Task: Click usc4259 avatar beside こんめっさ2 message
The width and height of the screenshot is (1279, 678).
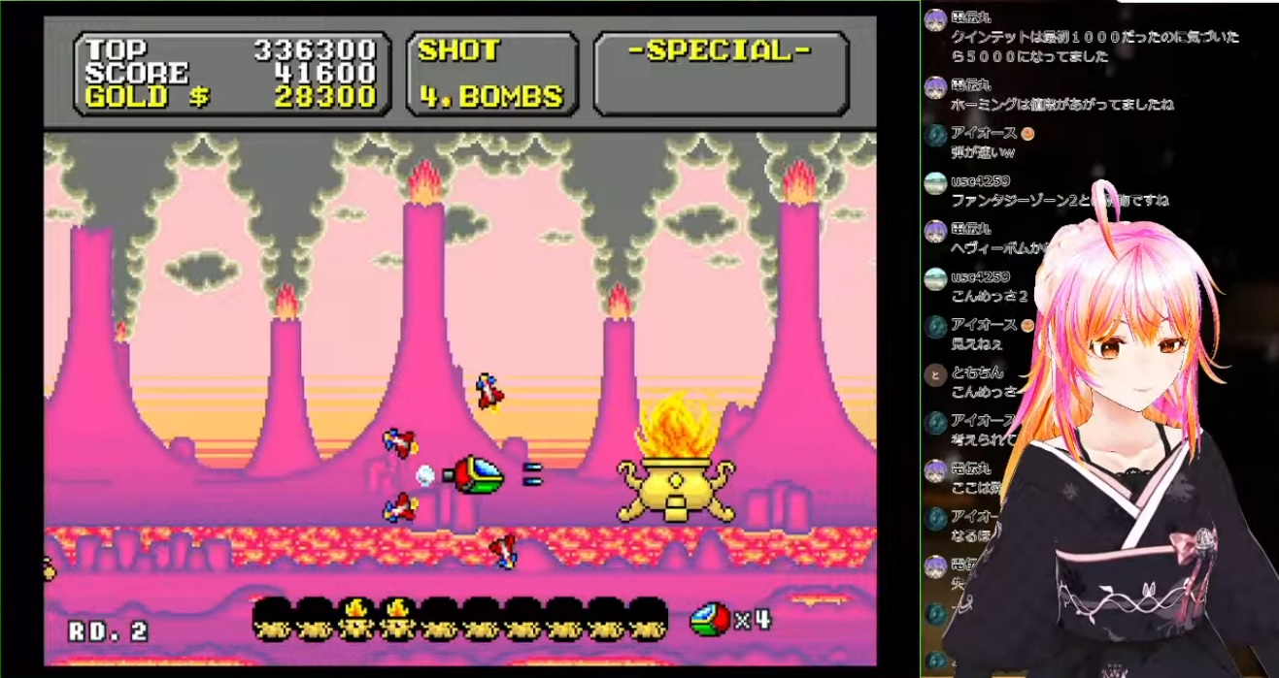Action: coord(935,279)
